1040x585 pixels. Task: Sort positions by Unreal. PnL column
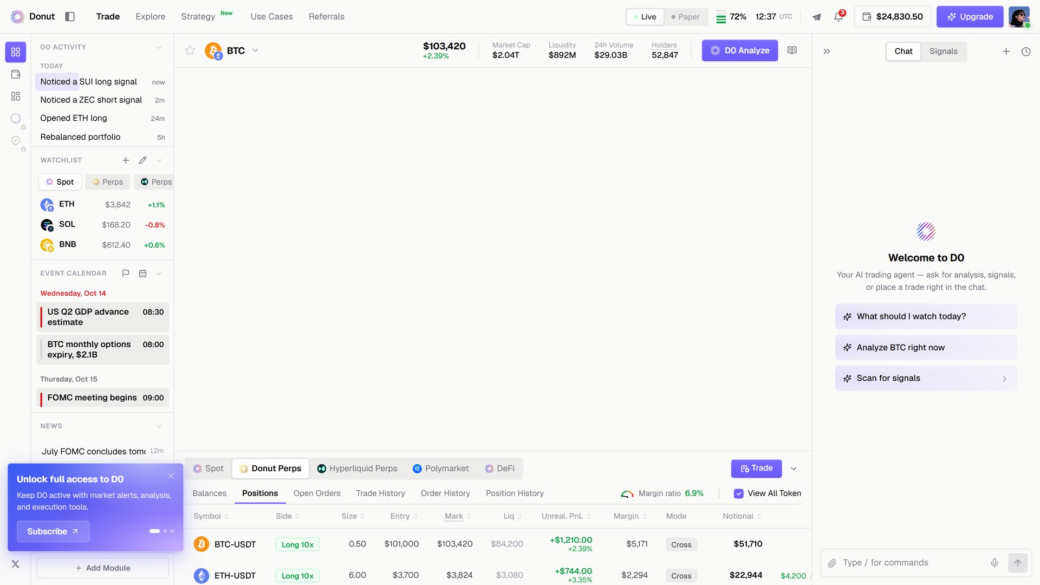coord(566,516)
